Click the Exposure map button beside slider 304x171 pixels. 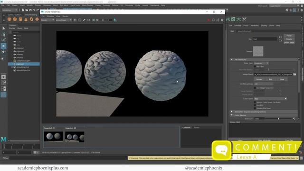tap(294, 118)
